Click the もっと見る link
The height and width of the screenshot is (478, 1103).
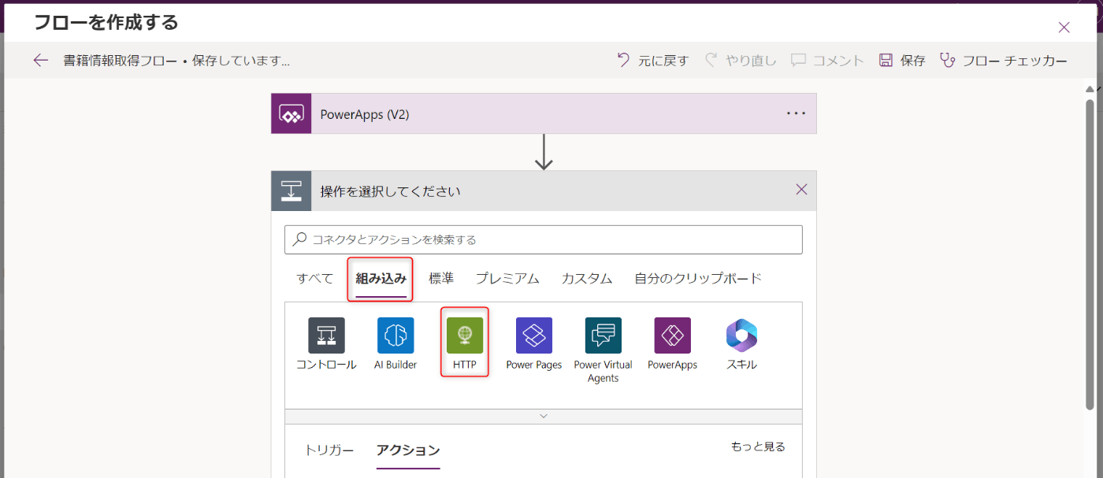[x=758, y=447]
